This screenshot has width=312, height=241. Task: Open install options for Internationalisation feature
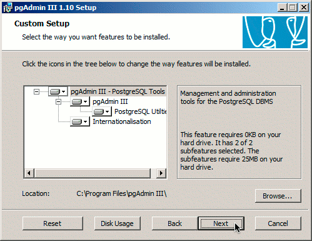click(x=80, y=121)
